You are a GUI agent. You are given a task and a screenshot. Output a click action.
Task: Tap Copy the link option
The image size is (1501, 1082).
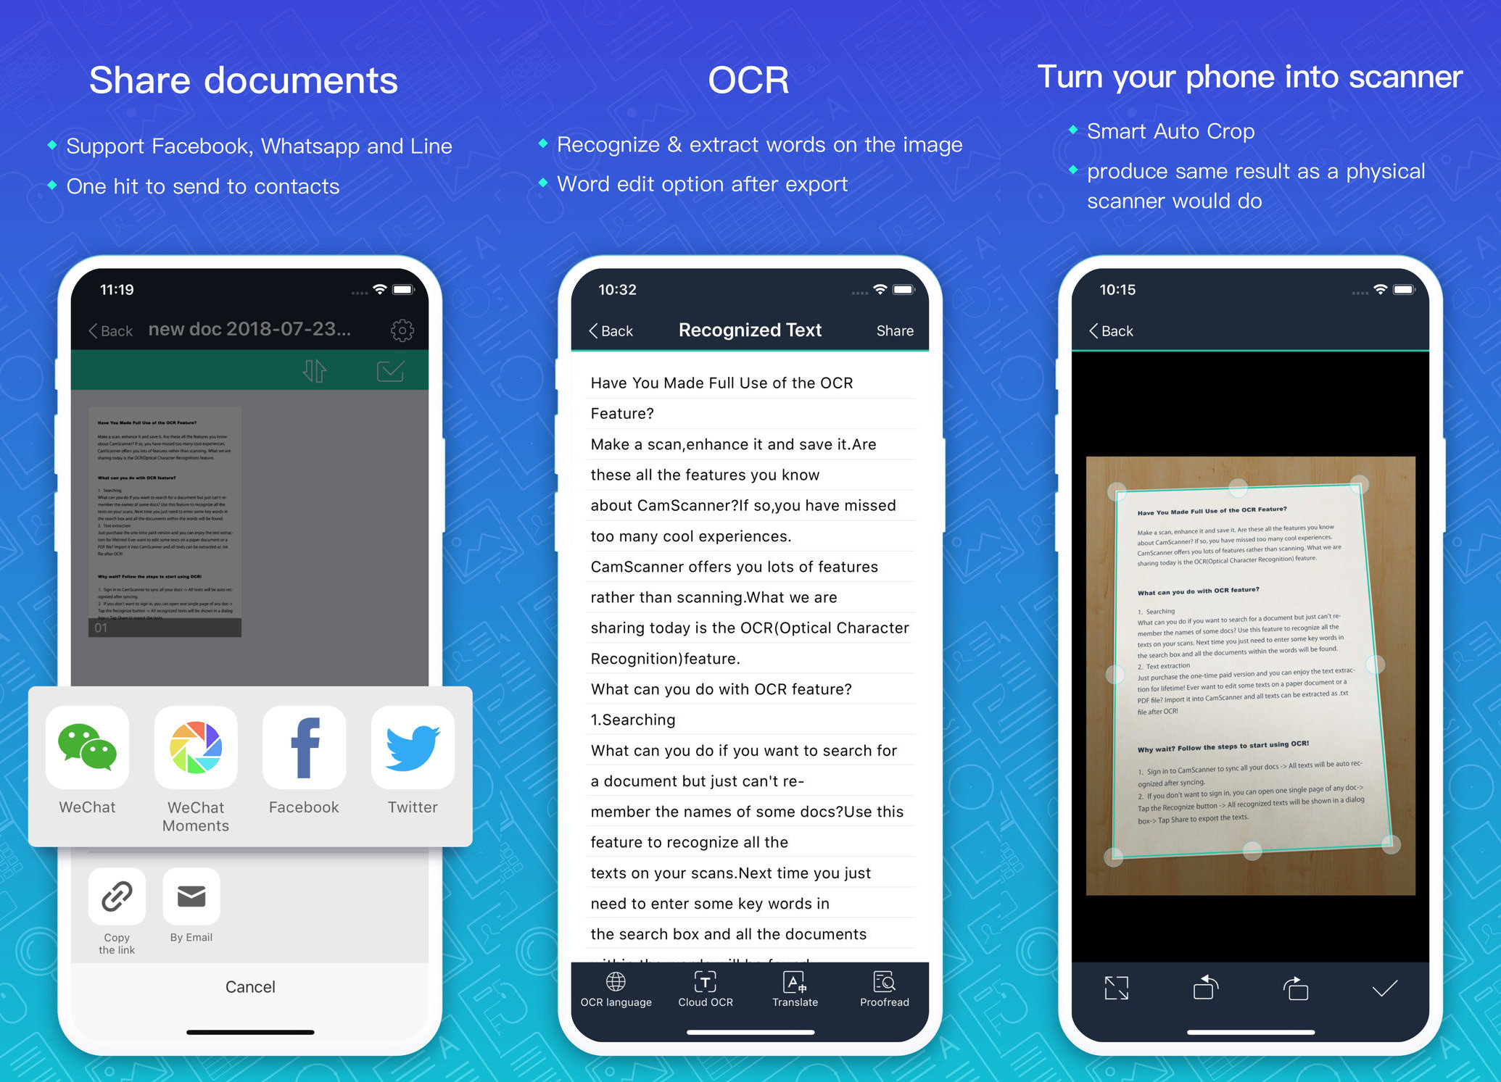coord(115,899)
